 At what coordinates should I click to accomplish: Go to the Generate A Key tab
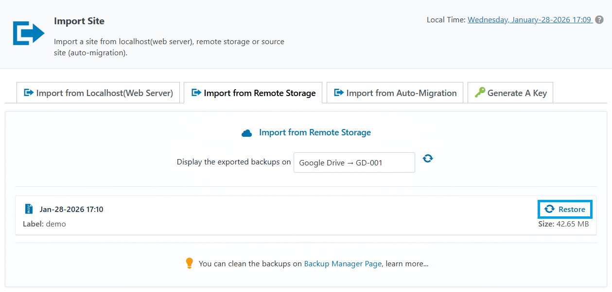pyautogui.click(x=510, y=93)
